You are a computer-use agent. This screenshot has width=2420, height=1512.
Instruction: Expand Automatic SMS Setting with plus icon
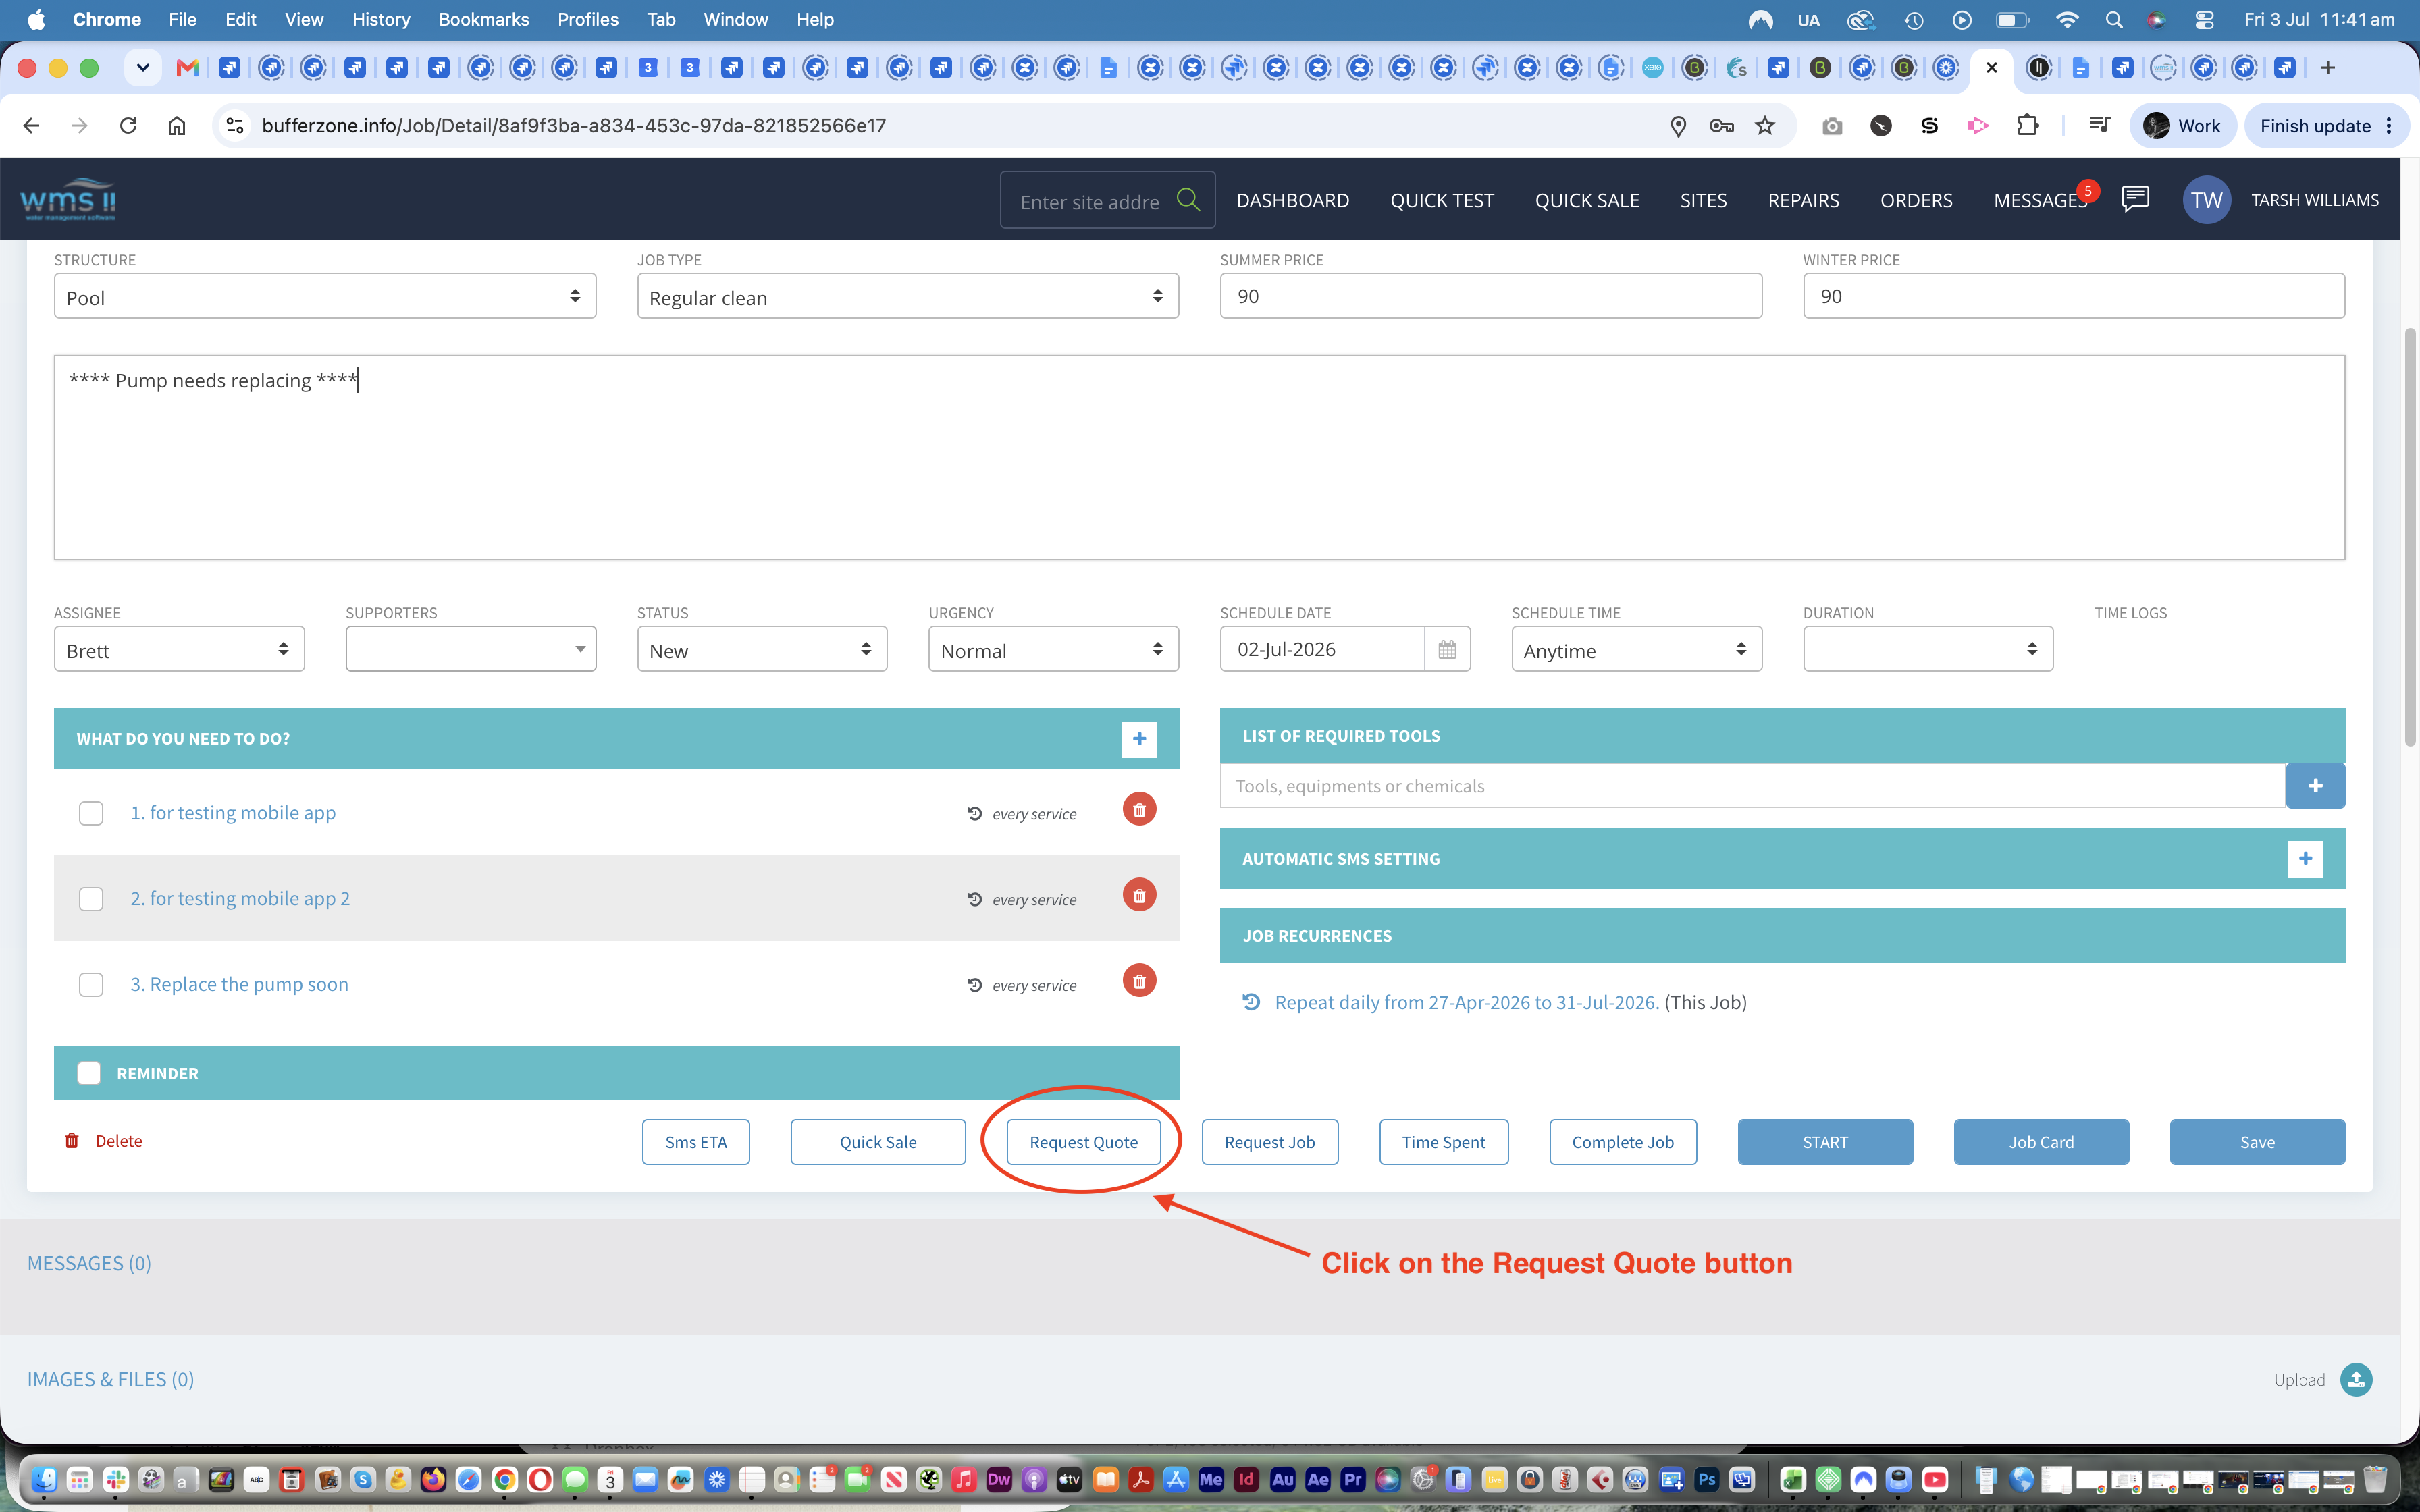[x=2305, y=859]
